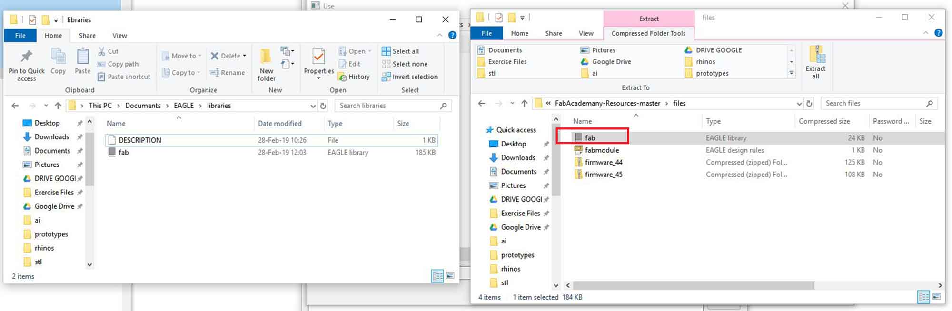The height and width of the screenshot is (311, 952).
Task: Switch libraries window to details view
Action: point(437,276)
